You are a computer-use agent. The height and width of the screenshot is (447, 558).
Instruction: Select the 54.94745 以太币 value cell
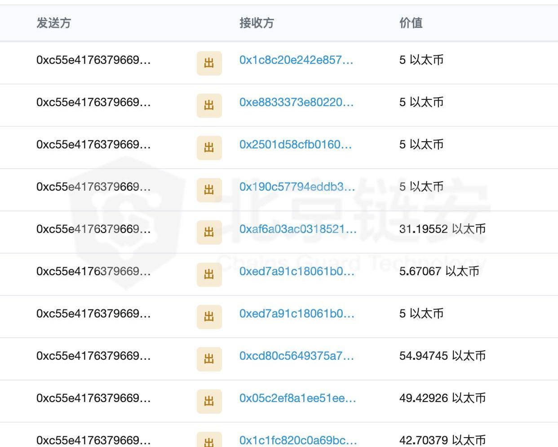(442, 356)
